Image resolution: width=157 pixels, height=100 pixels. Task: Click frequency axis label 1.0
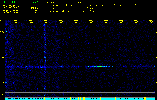[x=2, y=45]
